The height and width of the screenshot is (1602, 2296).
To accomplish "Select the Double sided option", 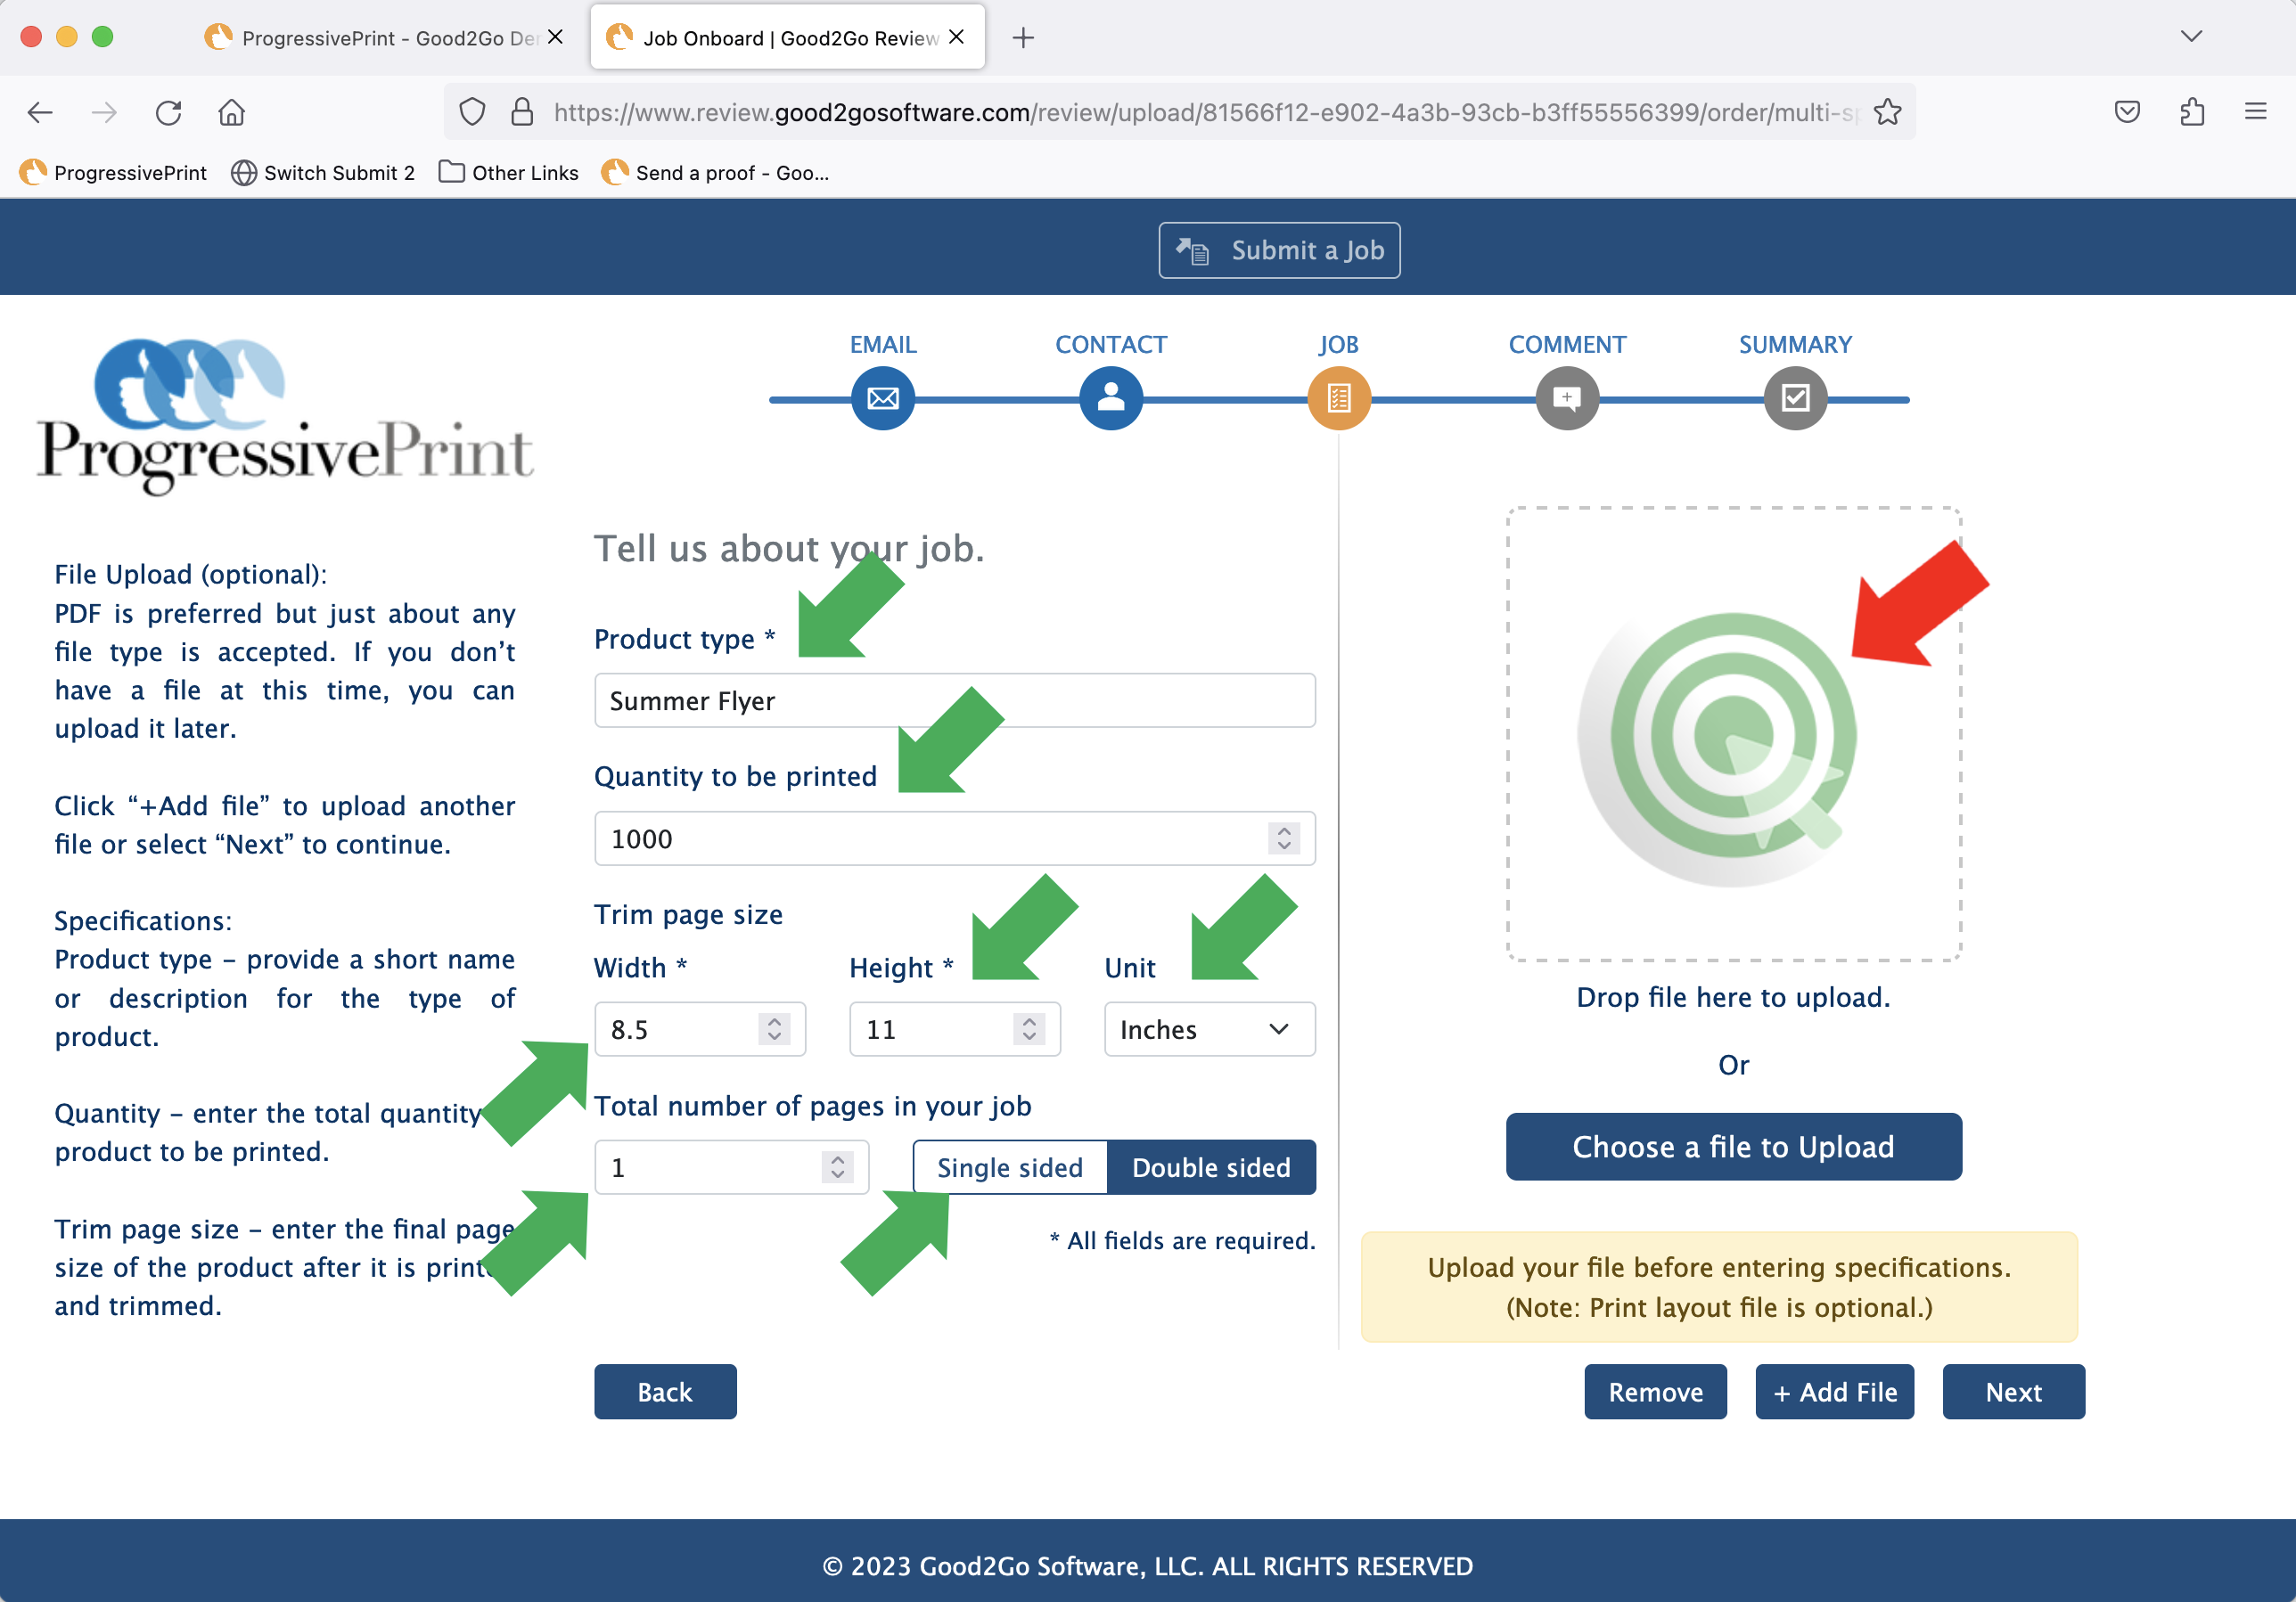I will 1211,1167.
